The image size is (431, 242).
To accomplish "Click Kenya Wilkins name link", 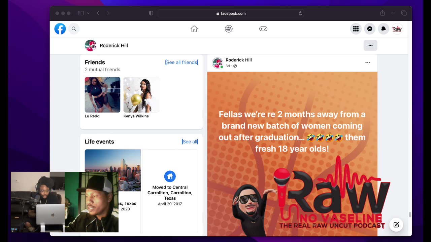I will pyautogui.click(x=136, y=116).
